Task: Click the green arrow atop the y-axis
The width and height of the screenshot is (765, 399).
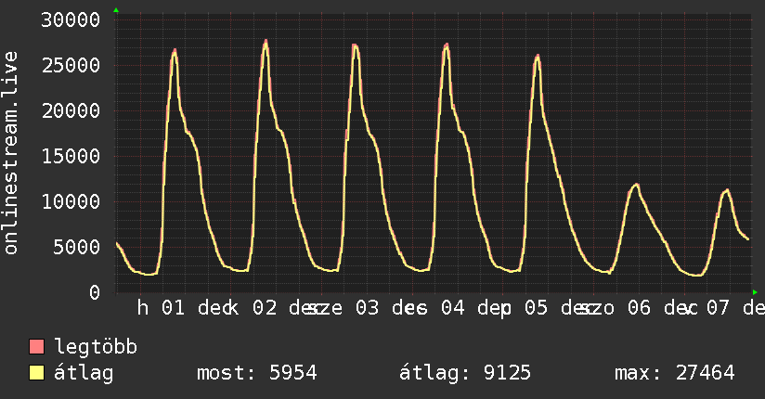Action: (116, 10)
